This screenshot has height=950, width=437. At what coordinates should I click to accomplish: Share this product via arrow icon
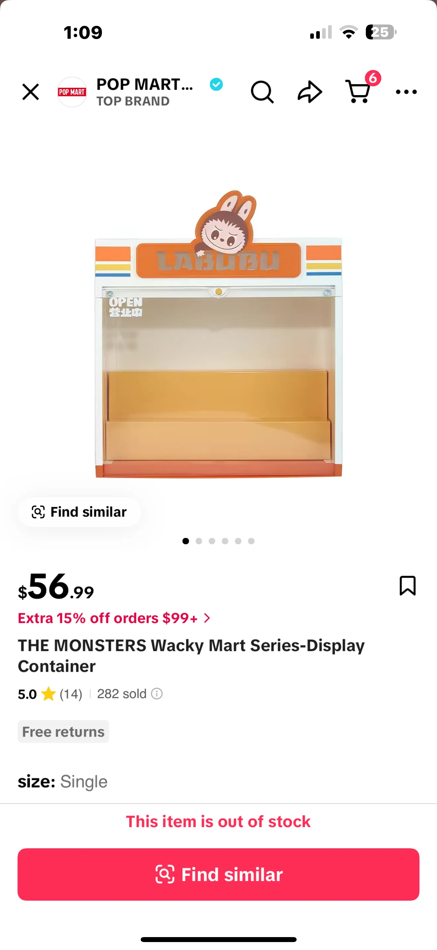point(310,92)
